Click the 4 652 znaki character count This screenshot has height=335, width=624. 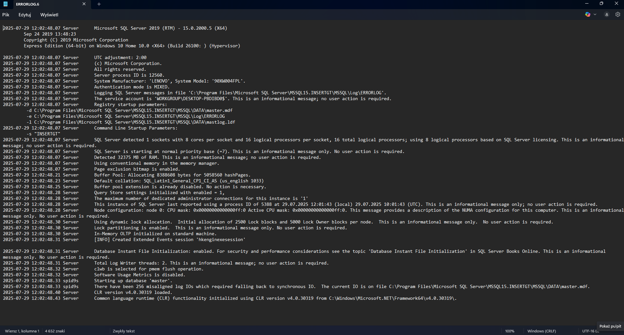click(x=55, y=331)
